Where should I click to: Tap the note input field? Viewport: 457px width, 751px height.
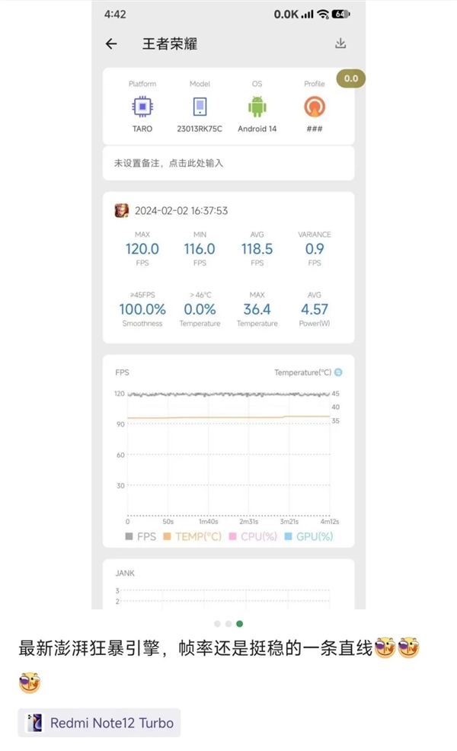coord(228,163)
